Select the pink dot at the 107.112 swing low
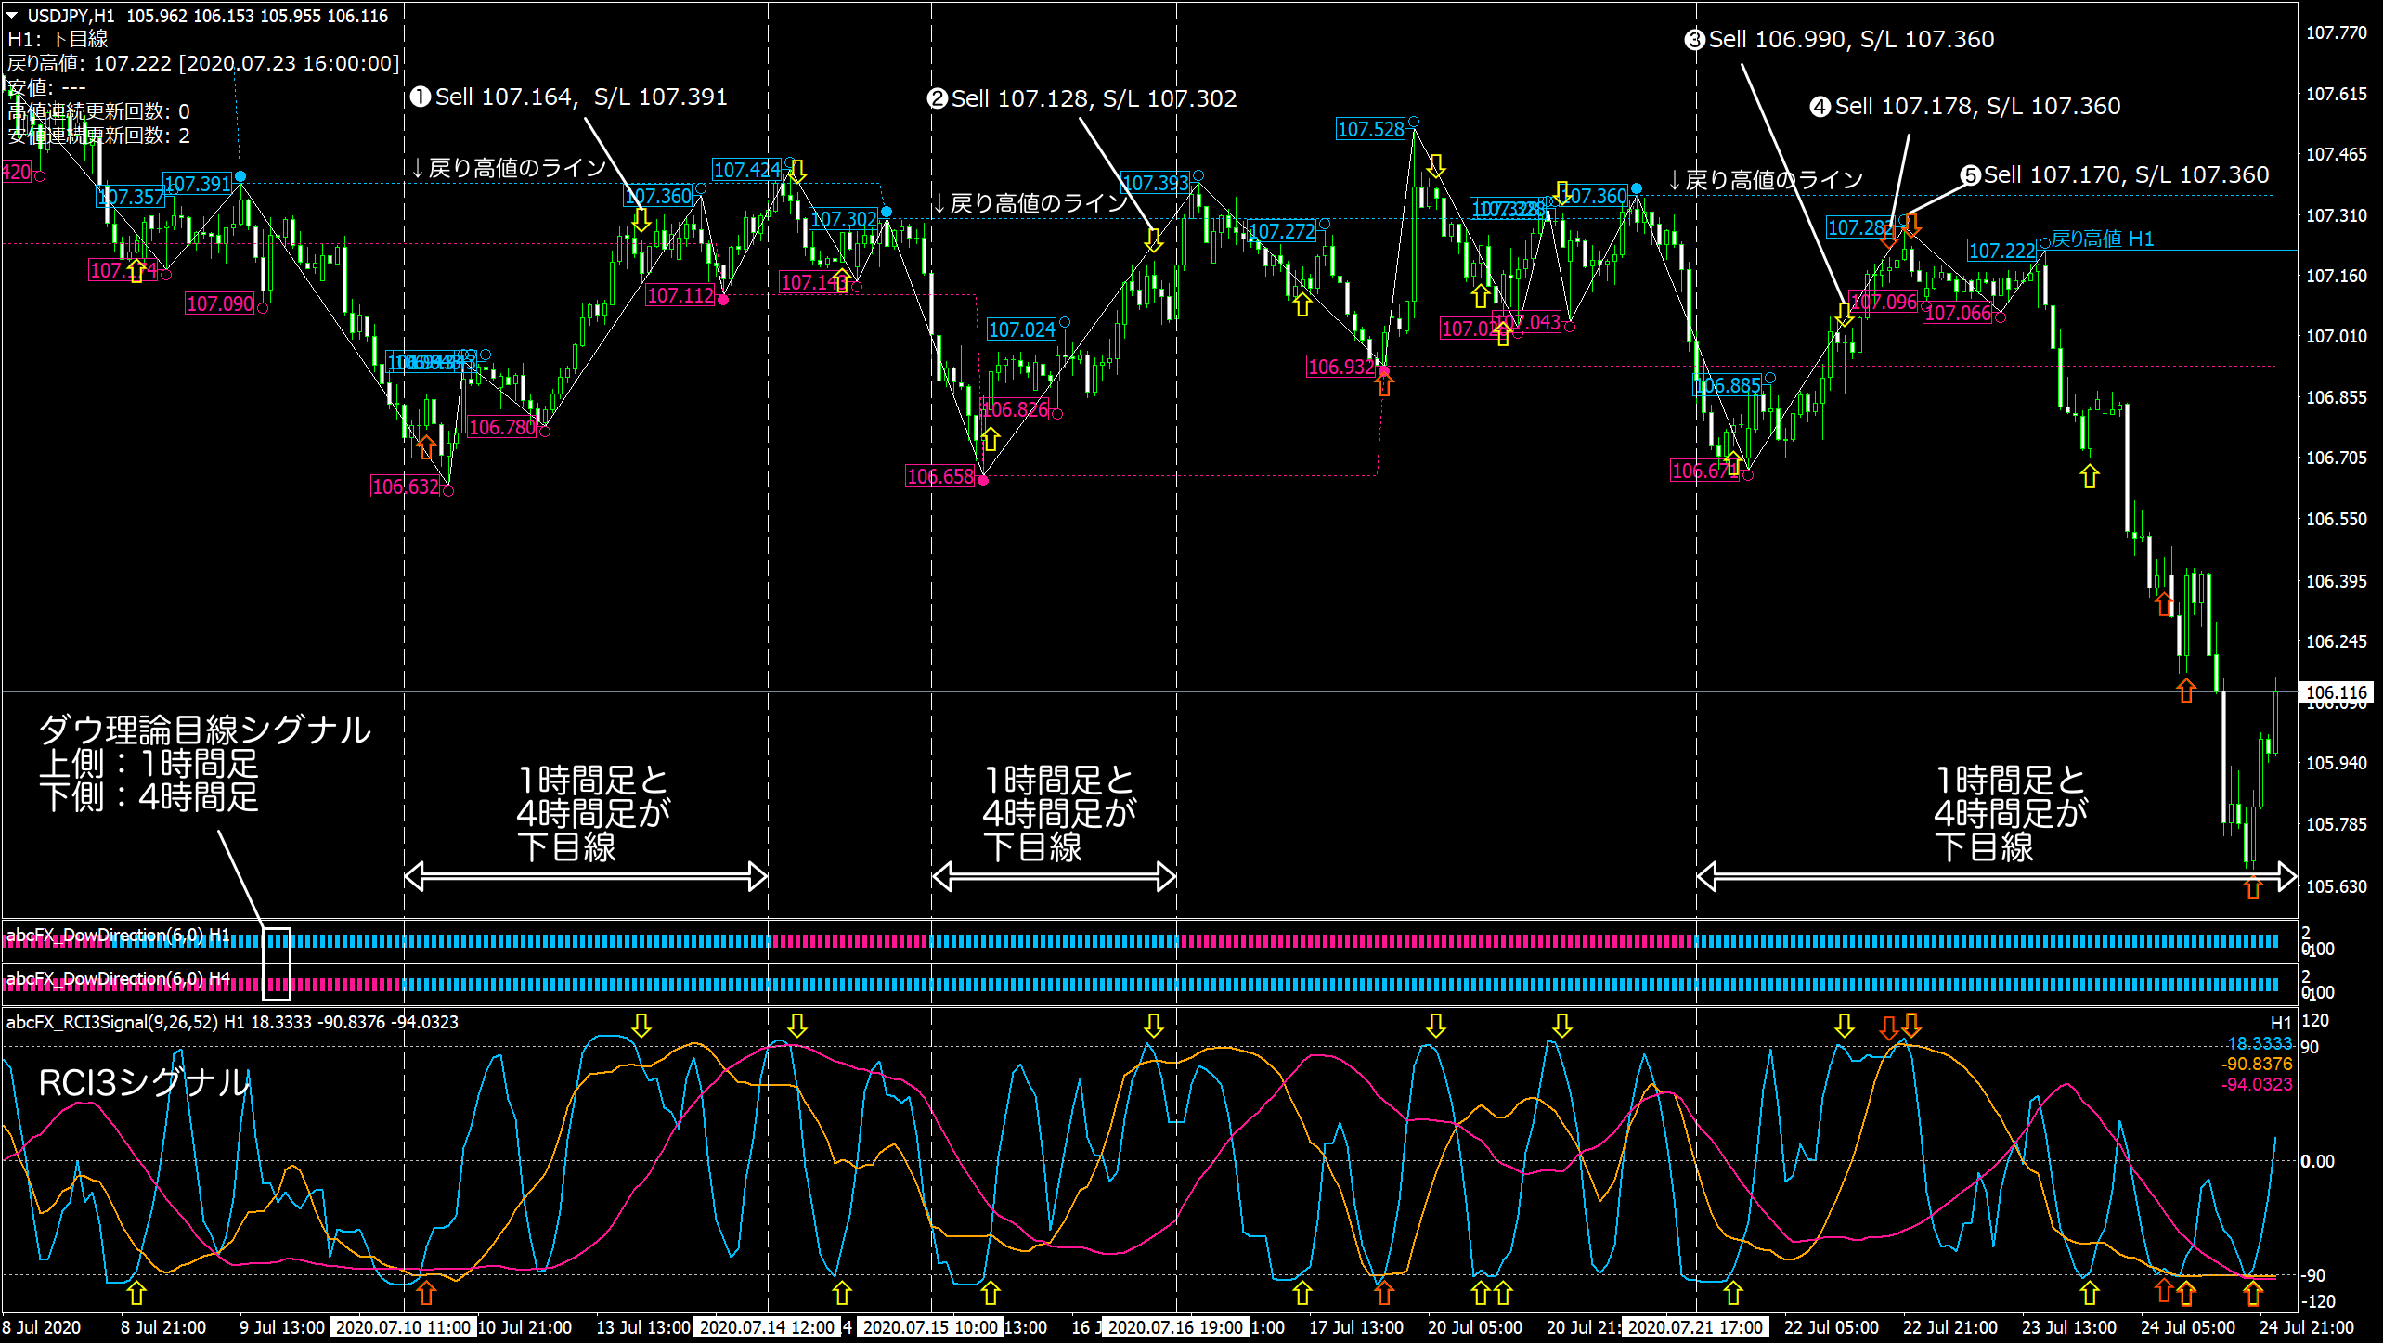The height and width of the screenshot is (1343, 2383). (723, 300)
